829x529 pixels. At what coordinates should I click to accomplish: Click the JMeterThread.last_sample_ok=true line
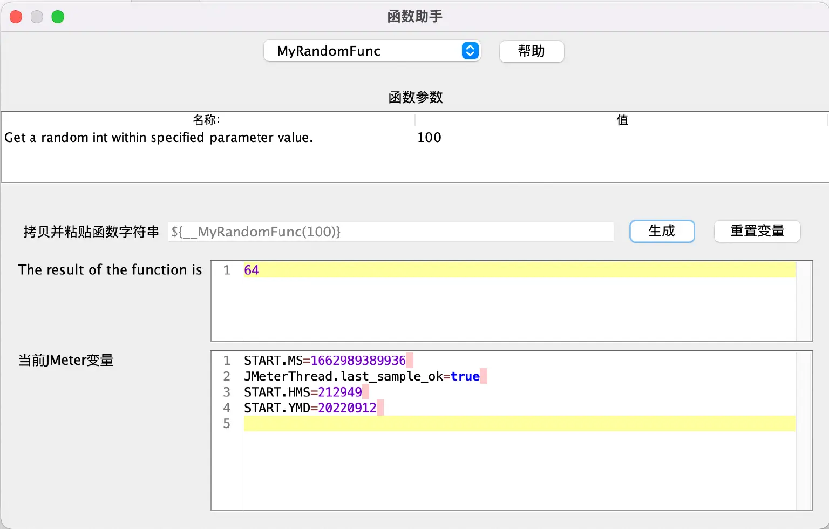pos(362,376)
